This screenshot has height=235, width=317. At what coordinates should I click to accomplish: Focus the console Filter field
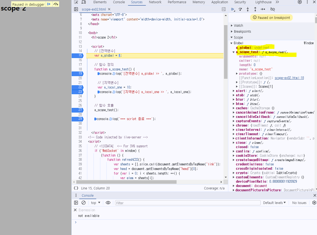188,203
